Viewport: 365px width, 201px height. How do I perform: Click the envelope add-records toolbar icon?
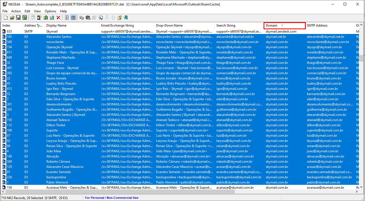pos(52,18)
